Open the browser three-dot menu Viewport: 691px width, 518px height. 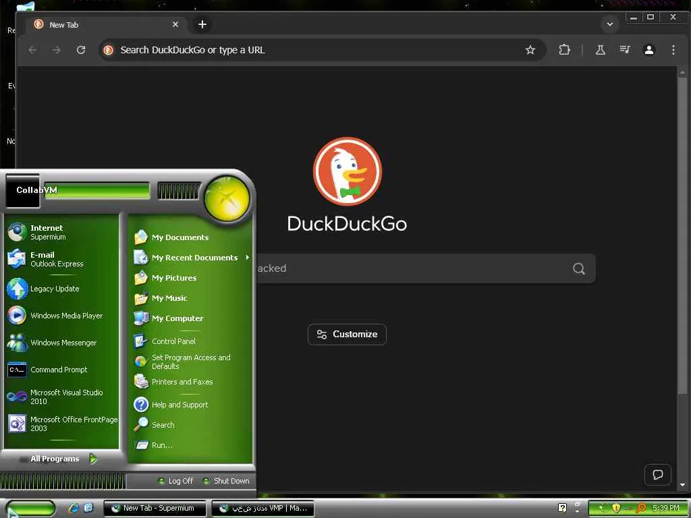tap(673, 50)
